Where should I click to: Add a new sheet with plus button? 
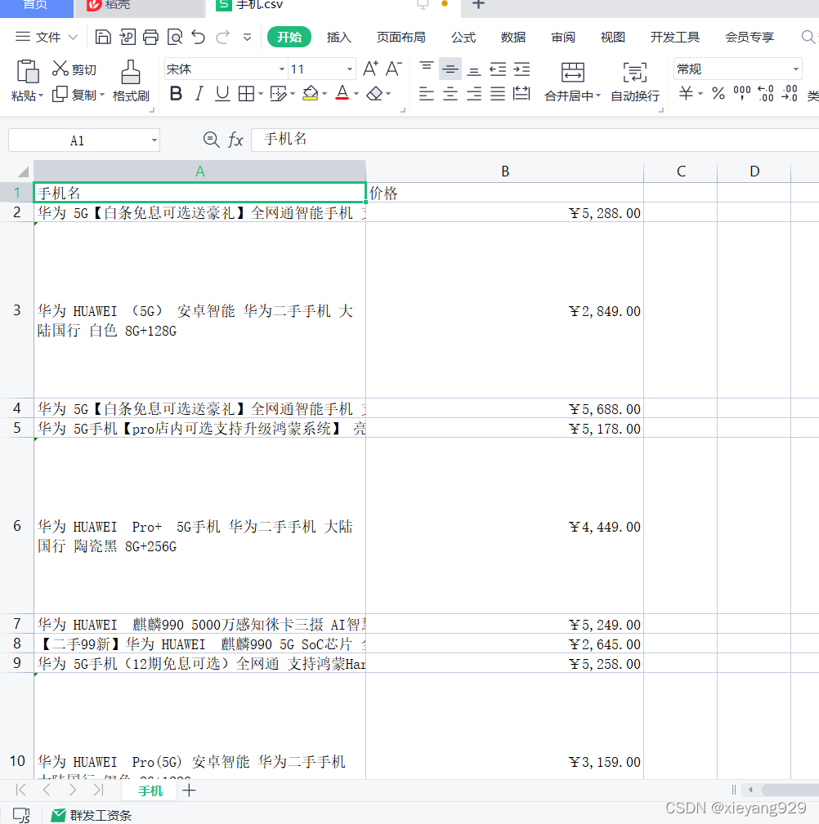click(x=189, y=790)
